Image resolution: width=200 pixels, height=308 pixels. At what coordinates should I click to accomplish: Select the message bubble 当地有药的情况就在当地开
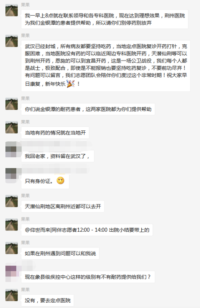pos(55,133)
